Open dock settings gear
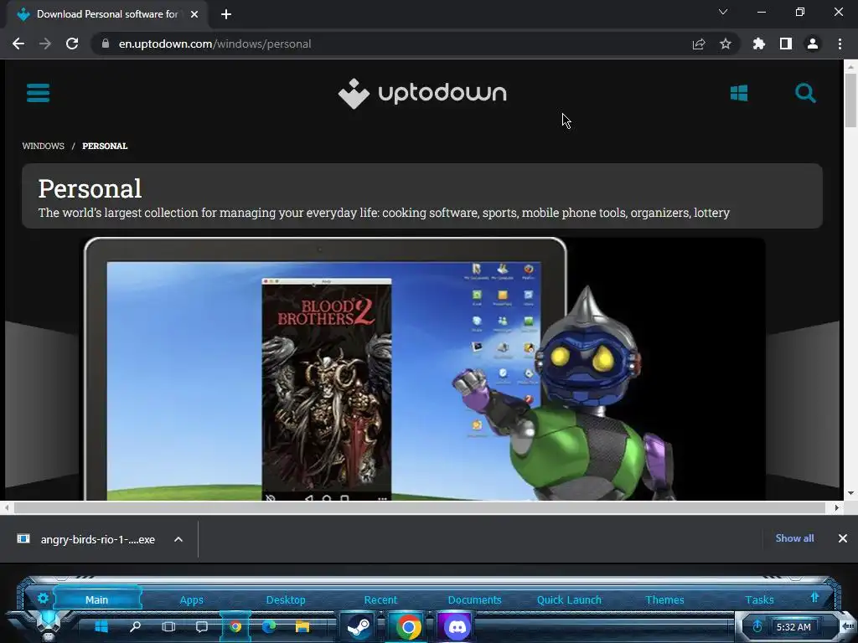This screenshot has width=858, height=643. 44,599
